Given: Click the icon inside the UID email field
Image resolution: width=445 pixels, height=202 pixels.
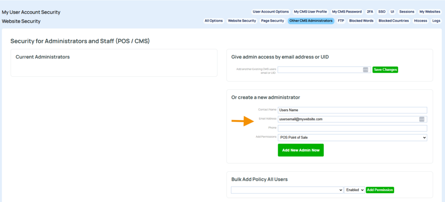Looking at the screenshot, I should click(365, 69).
